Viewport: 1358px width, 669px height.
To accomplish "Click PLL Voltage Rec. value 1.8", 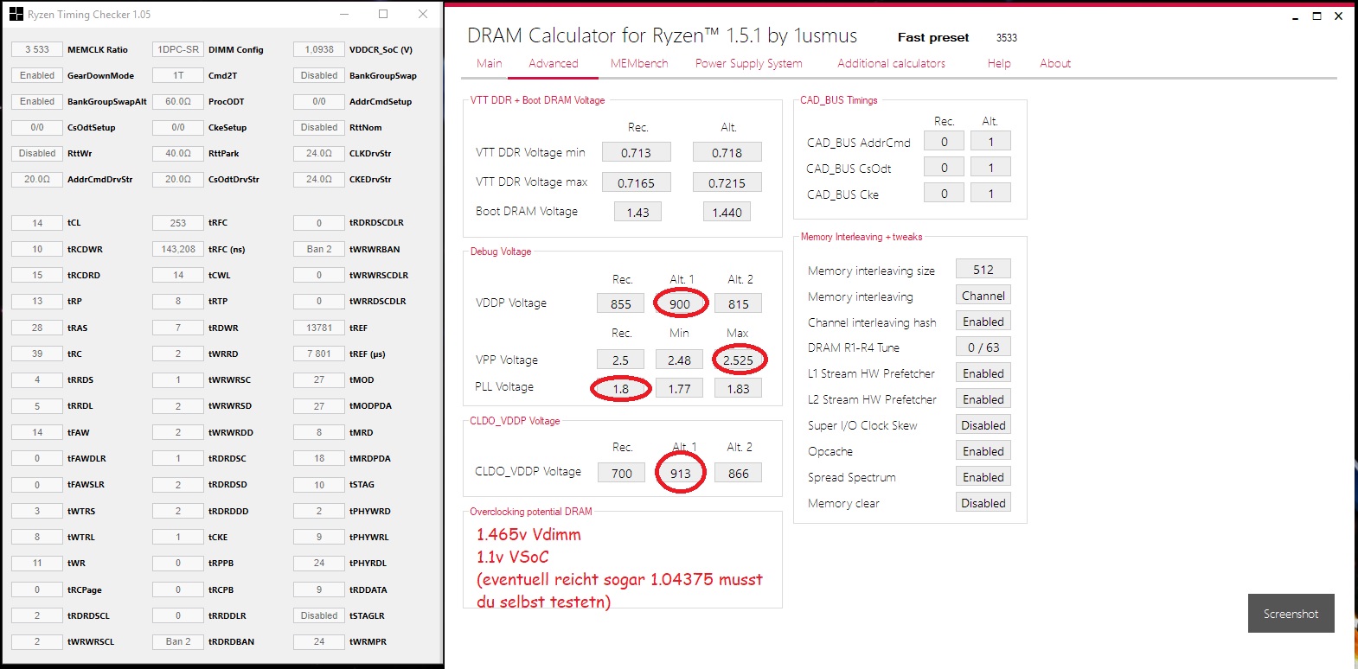I will tap(621, 389).
